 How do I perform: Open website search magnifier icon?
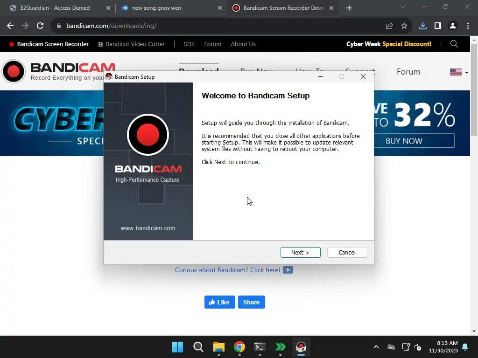[454, 44]
